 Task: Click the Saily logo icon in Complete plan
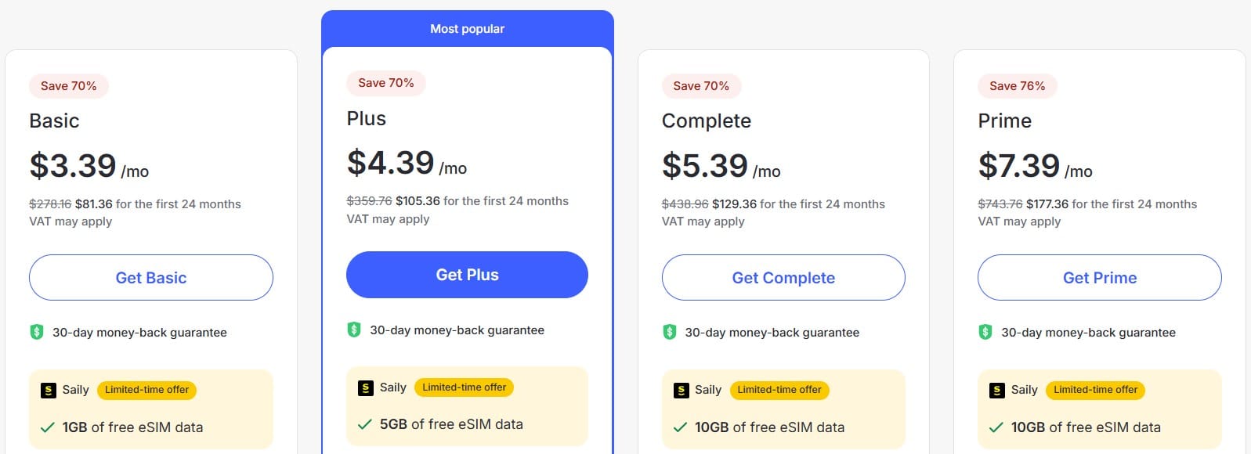click(x=682, y=390)
